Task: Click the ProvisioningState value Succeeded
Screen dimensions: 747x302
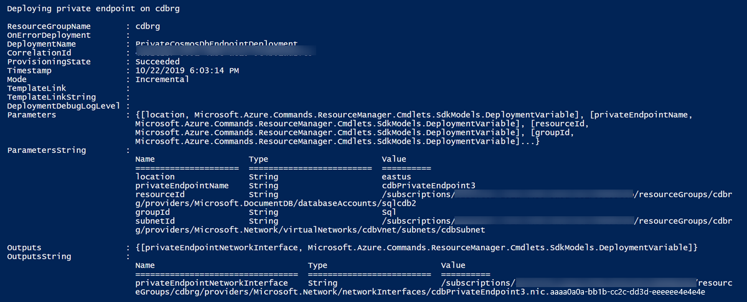Action: (157, 62)
